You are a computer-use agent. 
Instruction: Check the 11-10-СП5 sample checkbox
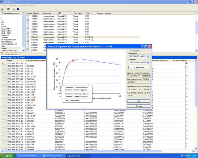click(x=28, y=16)
